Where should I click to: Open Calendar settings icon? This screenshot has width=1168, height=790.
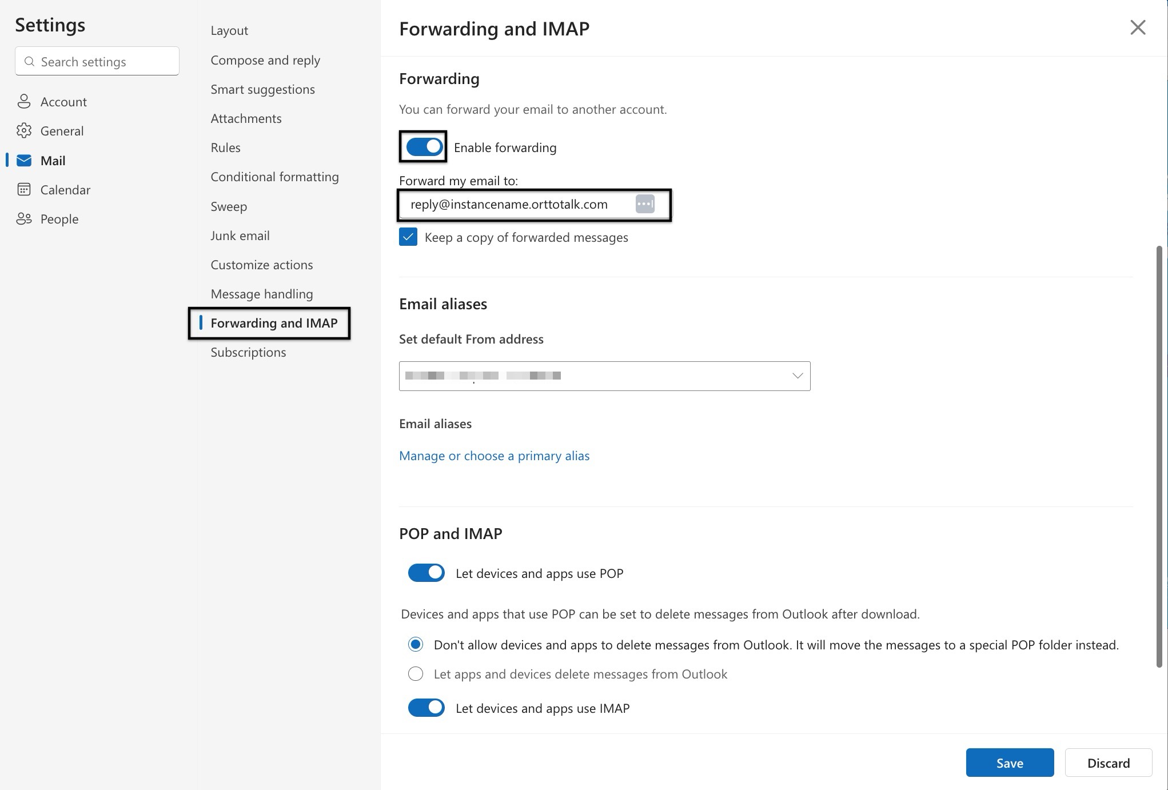[x=23, y=190]
